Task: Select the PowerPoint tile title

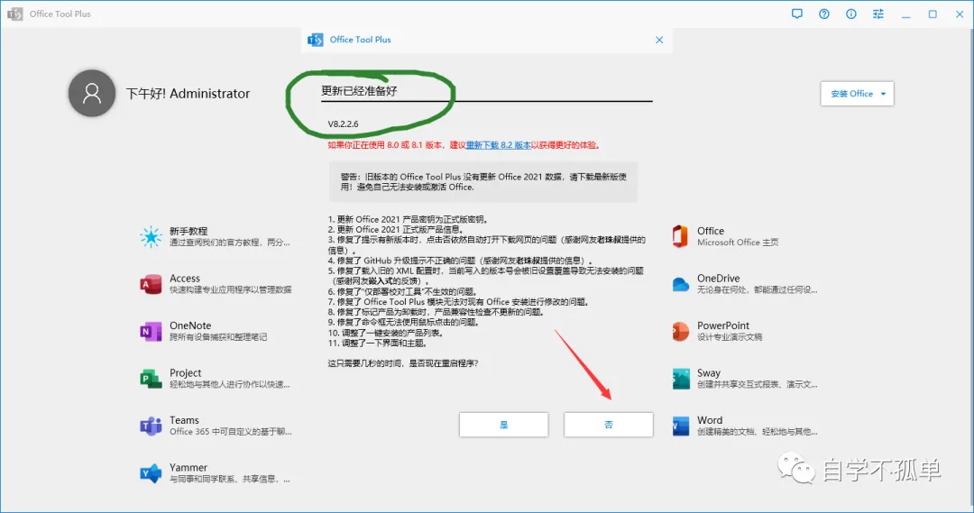Action: click(x=723, y=325)
